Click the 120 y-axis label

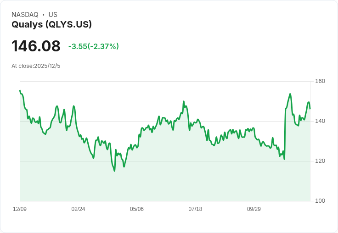click(320, 161)
